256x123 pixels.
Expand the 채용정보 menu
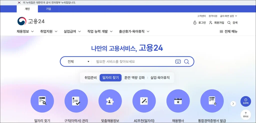pos(25,32)
